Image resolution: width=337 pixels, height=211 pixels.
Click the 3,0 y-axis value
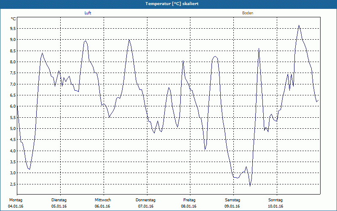pos(13,173)
